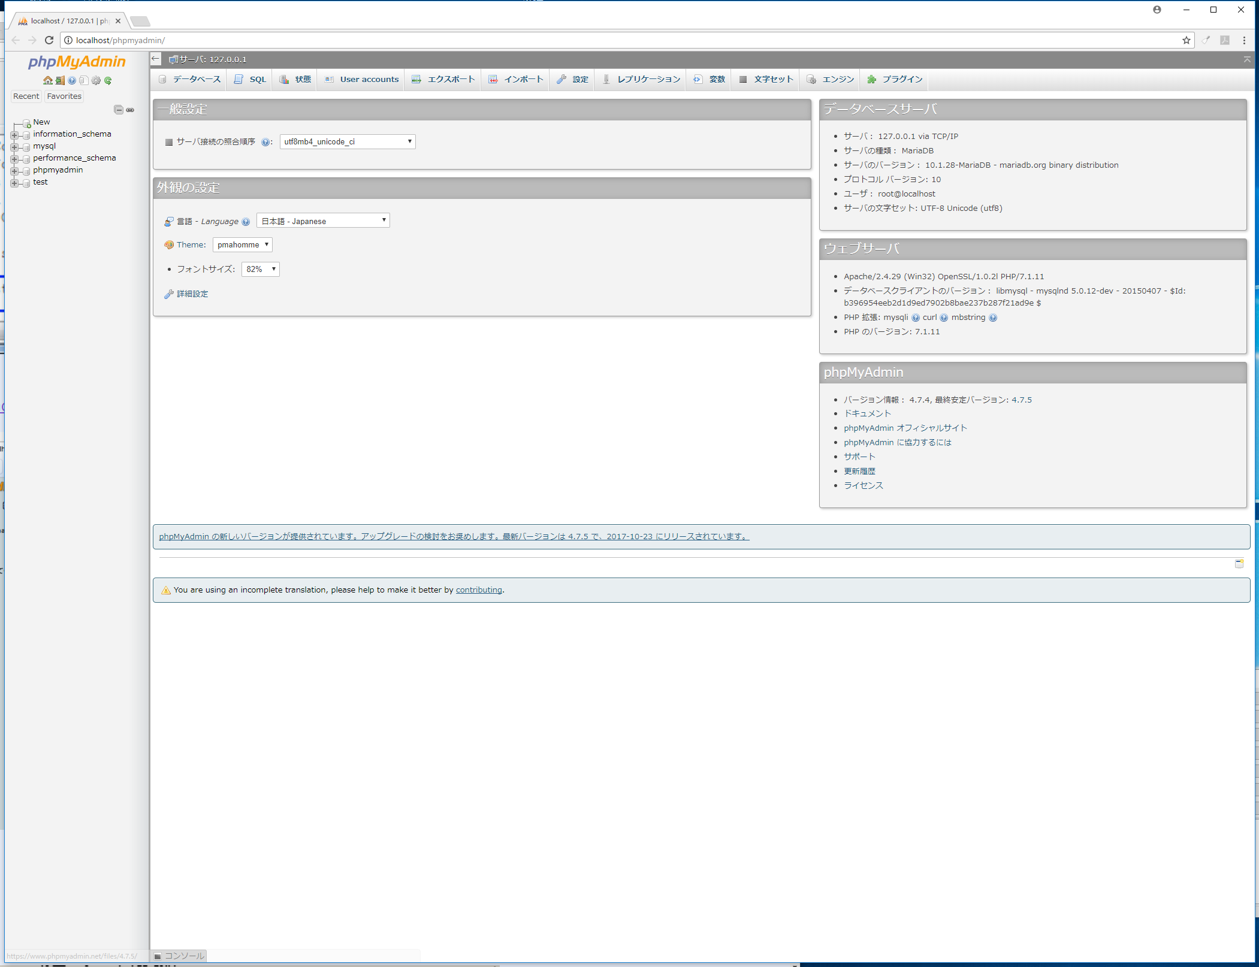Click the left arrow beside server breadcrumb
Image resolution: width=1259 pixels, height=967 pixels.
tap(156, 59)
